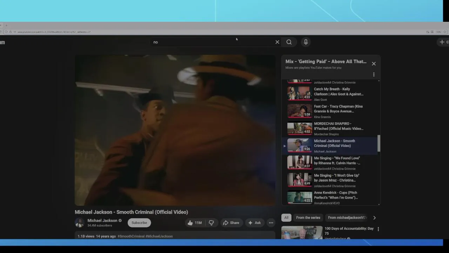Image resolution: width=449 pixels, height=253 pixels.
Task: Click the #MichaelJackson hashtag
Action: (159, 236)
